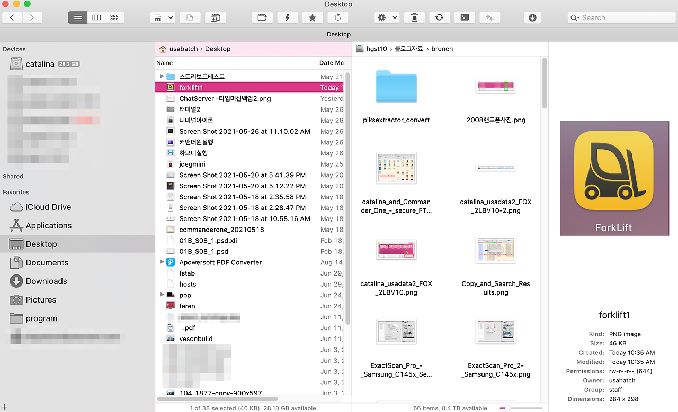Select the catalina_and_Commander_One thumbnail
678x412 pixels.
coord(396,168)
